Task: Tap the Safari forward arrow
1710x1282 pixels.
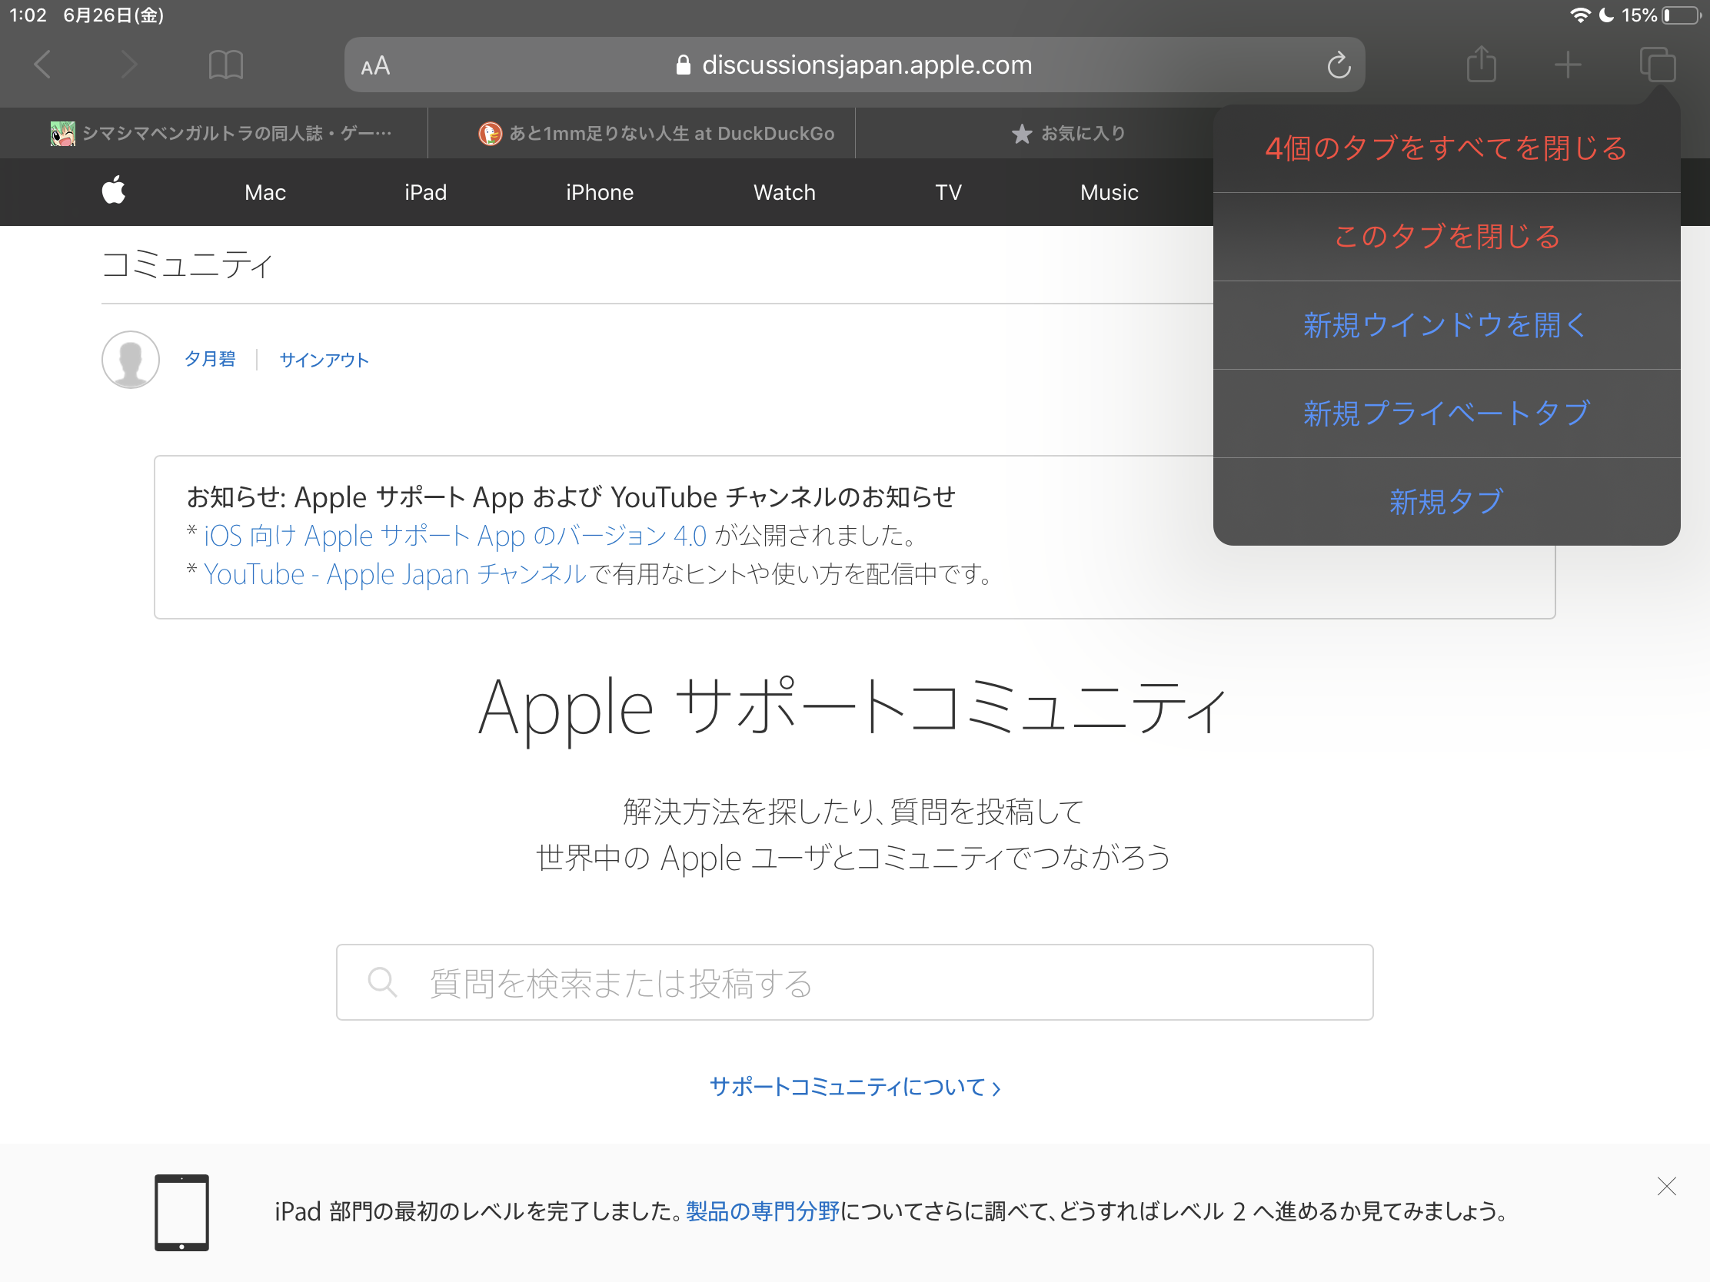Action: tap(129, 65)
